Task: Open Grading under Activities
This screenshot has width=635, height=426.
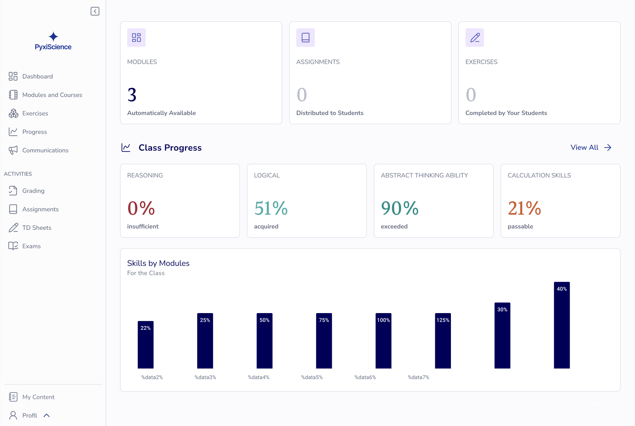Action: [34, 191]
